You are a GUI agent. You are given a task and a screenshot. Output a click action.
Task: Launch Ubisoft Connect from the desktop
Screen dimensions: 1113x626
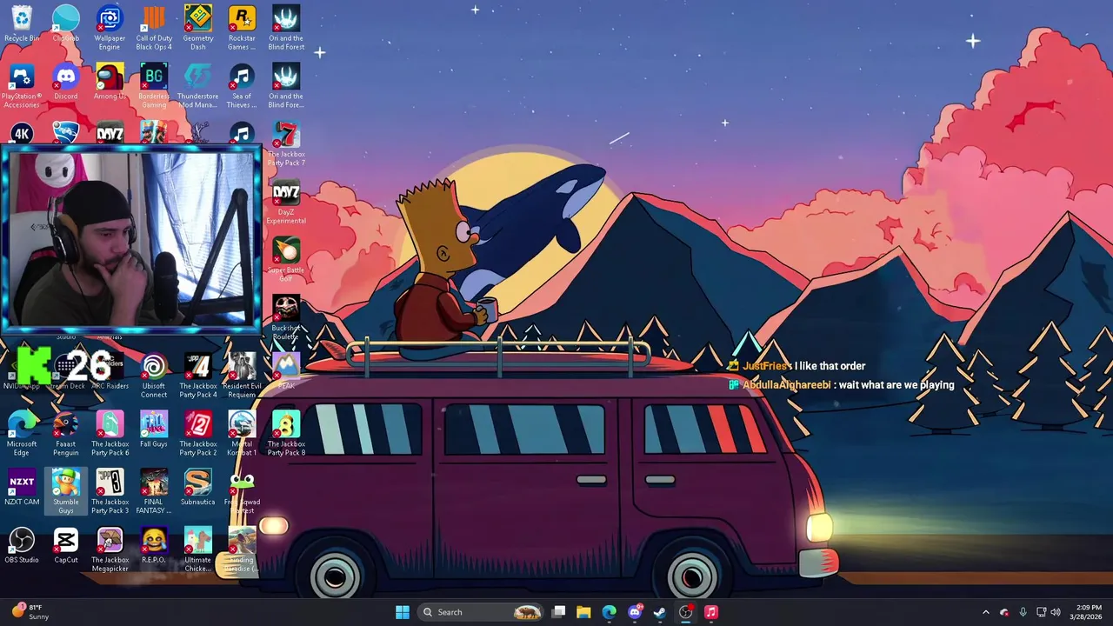click(x=154, y=376)
